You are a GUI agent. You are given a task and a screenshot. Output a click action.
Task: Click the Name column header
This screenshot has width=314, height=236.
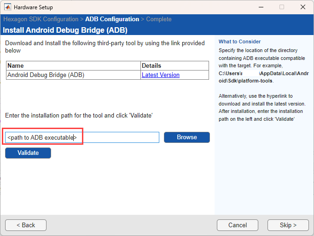tap(16, 66)
